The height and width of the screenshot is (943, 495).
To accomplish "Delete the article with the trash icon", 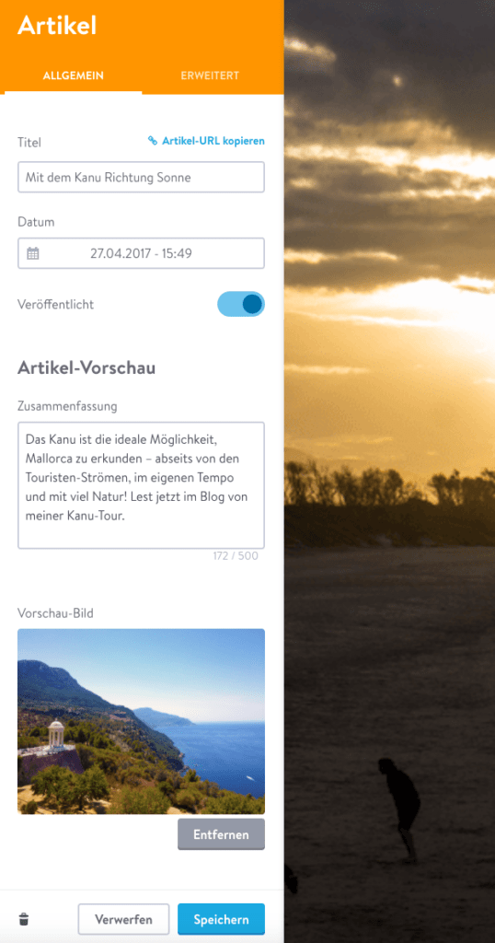I will coord(23,919).
